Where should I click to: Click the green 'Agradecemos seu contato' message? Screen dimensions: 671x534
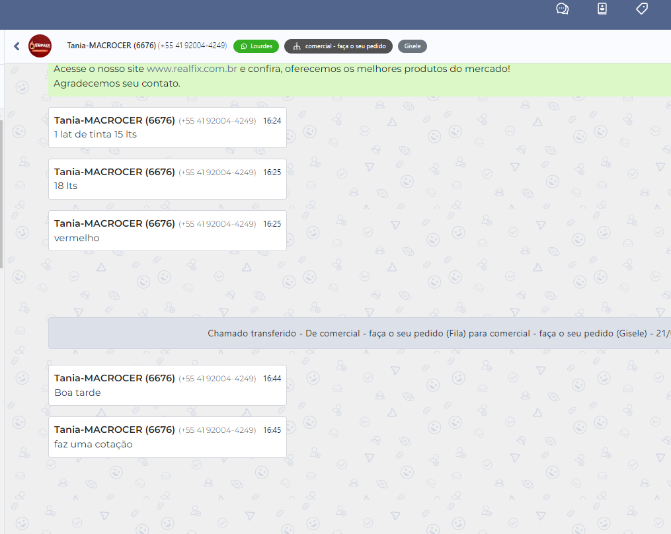117,83
